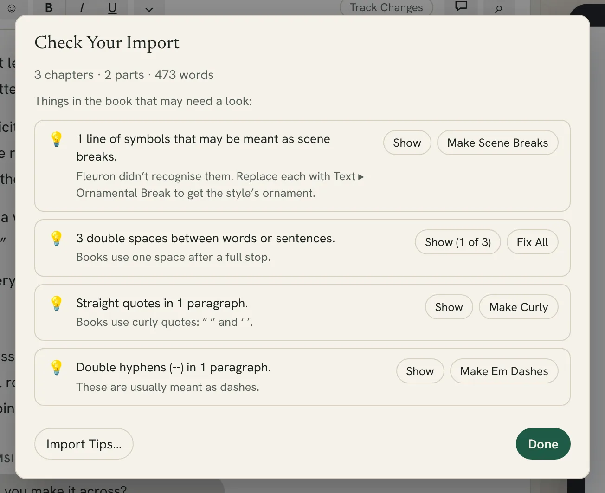Click lightbulb icon beside double spaces item

click(x=57, y=238)
